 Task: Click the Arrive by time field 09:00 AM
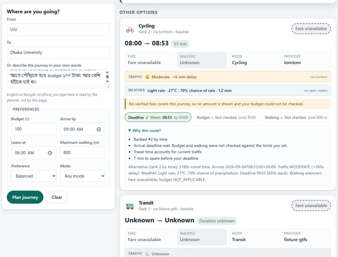83,129
